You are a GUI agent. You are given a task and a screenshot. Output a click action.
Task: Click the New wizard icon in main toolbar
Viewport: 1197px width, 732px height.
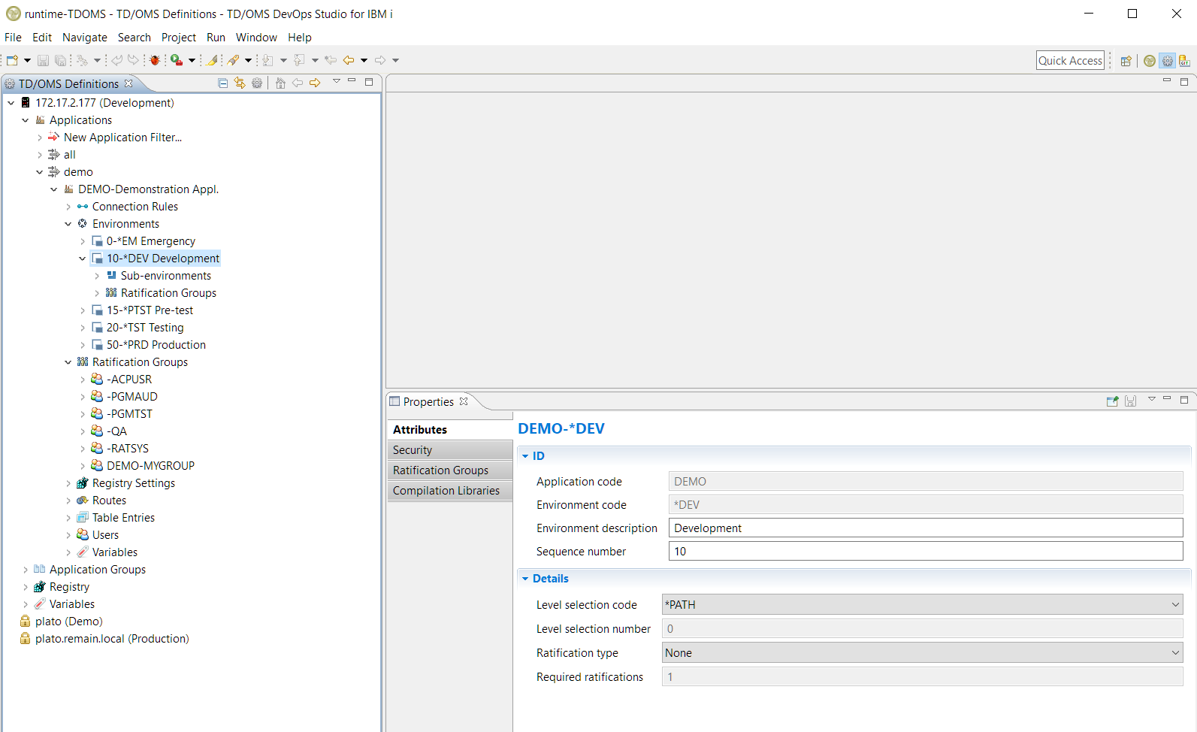point(12,60)
